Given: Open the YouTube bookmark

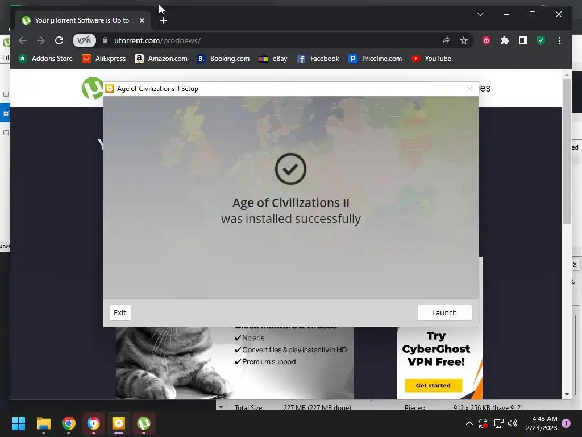Looking at the screenshot, I should [431, 59].
